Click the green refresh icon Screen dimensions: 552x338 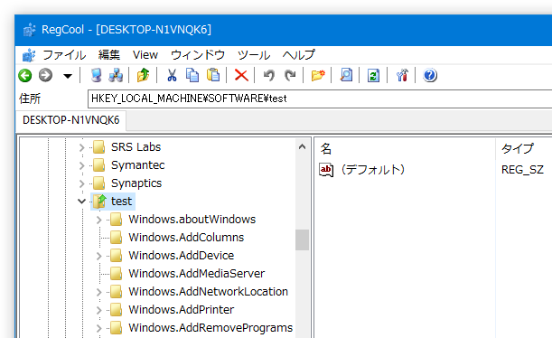coord(373,75)
